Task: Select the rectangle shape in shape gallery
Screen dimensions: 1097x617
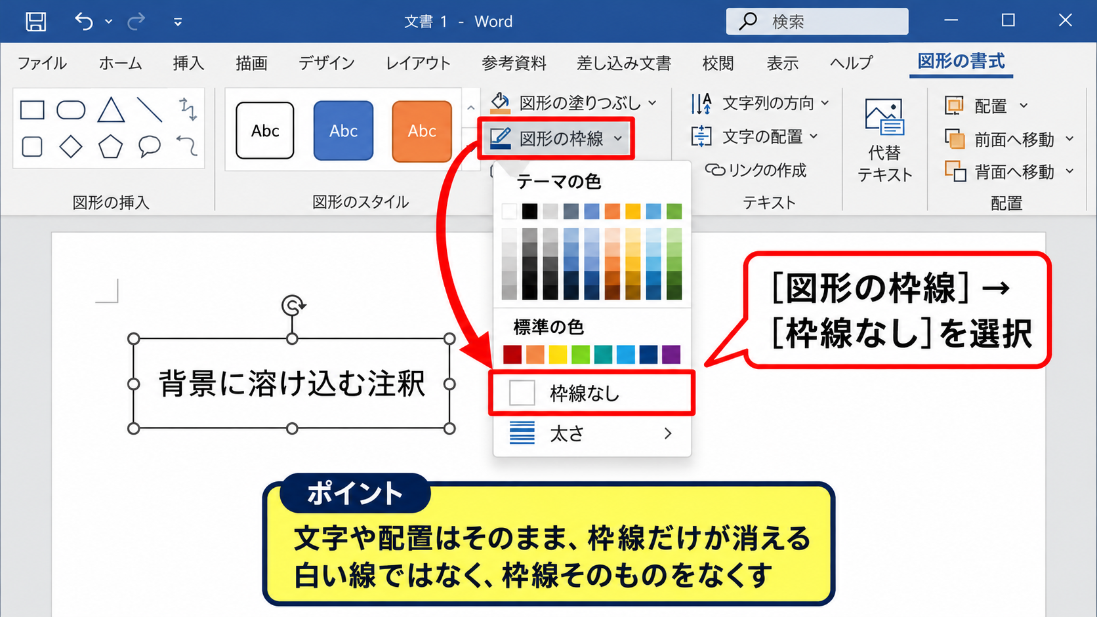Action: [32, 109]
